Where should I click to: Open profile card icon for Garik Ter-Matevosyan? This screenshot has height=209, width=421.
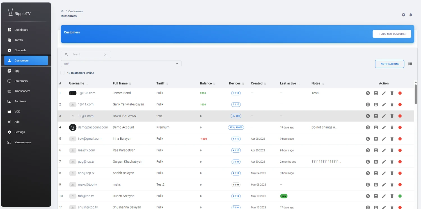376,105
